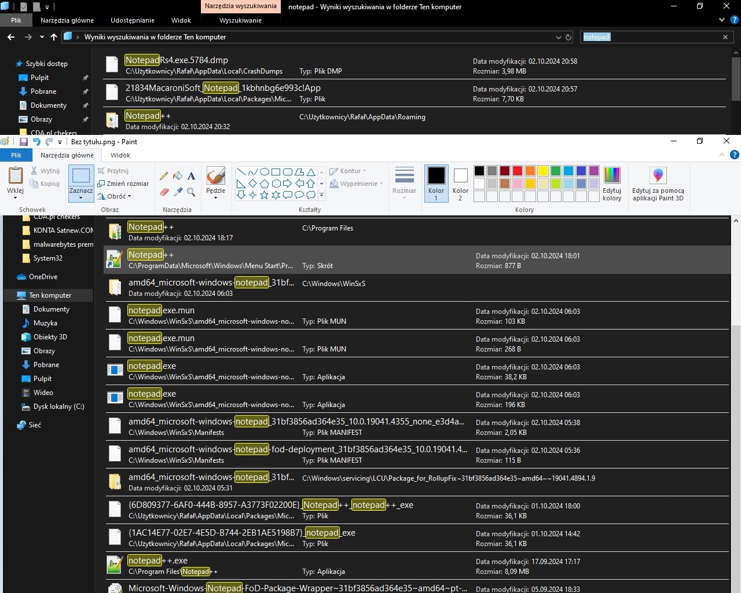This screenshot has width=741, height=593.
Task: Select the Text tool in Paint
Action: tap(191, 176)
